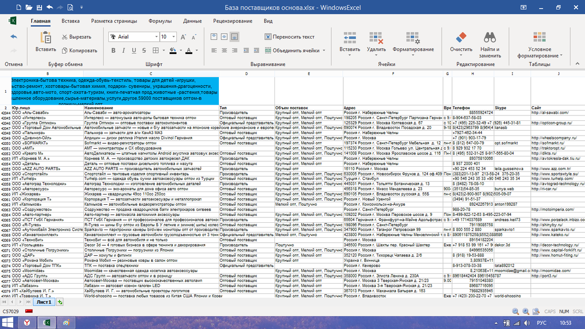This screenshot has height=329, width=585.
Task: Open the fill color dropdown arrow
Action: pyautogui.click(x=180, y=51)
